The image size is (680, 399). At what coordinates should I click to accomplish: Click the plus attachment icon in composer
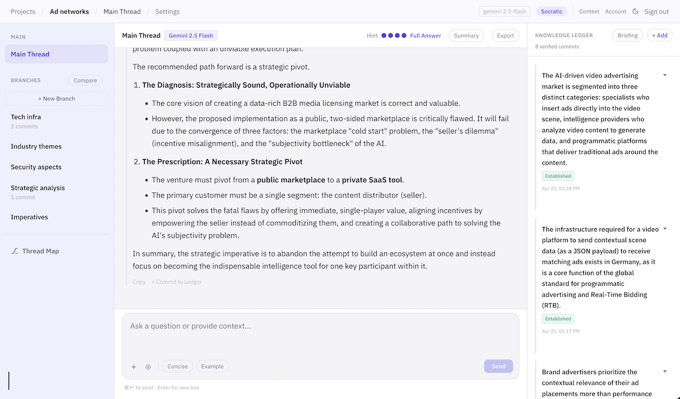[x=134, y=367]
